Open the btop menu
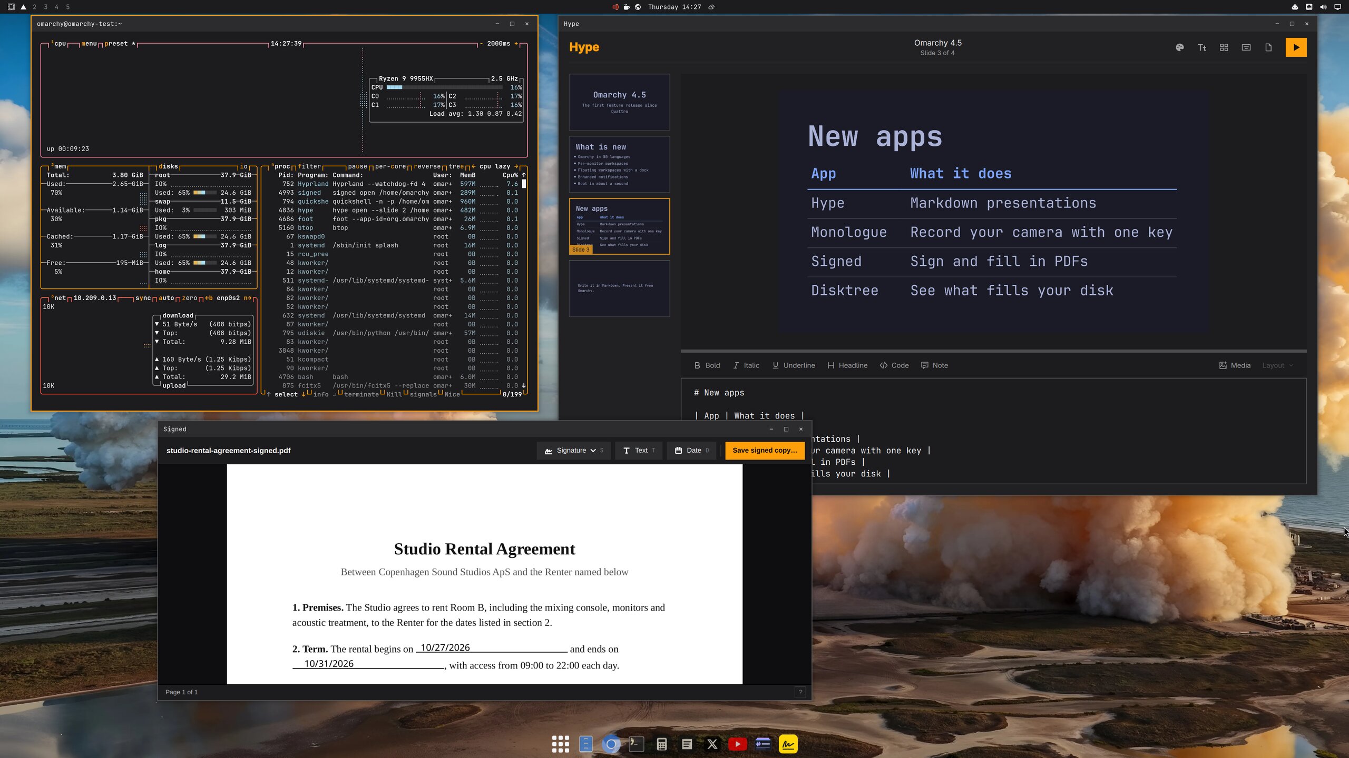 click(89, 44)
